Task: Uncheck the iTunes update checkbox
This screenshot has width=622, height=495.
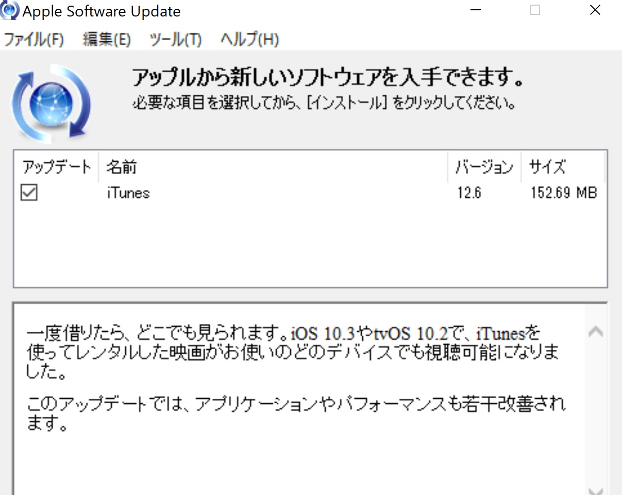Action: [29, 193]
